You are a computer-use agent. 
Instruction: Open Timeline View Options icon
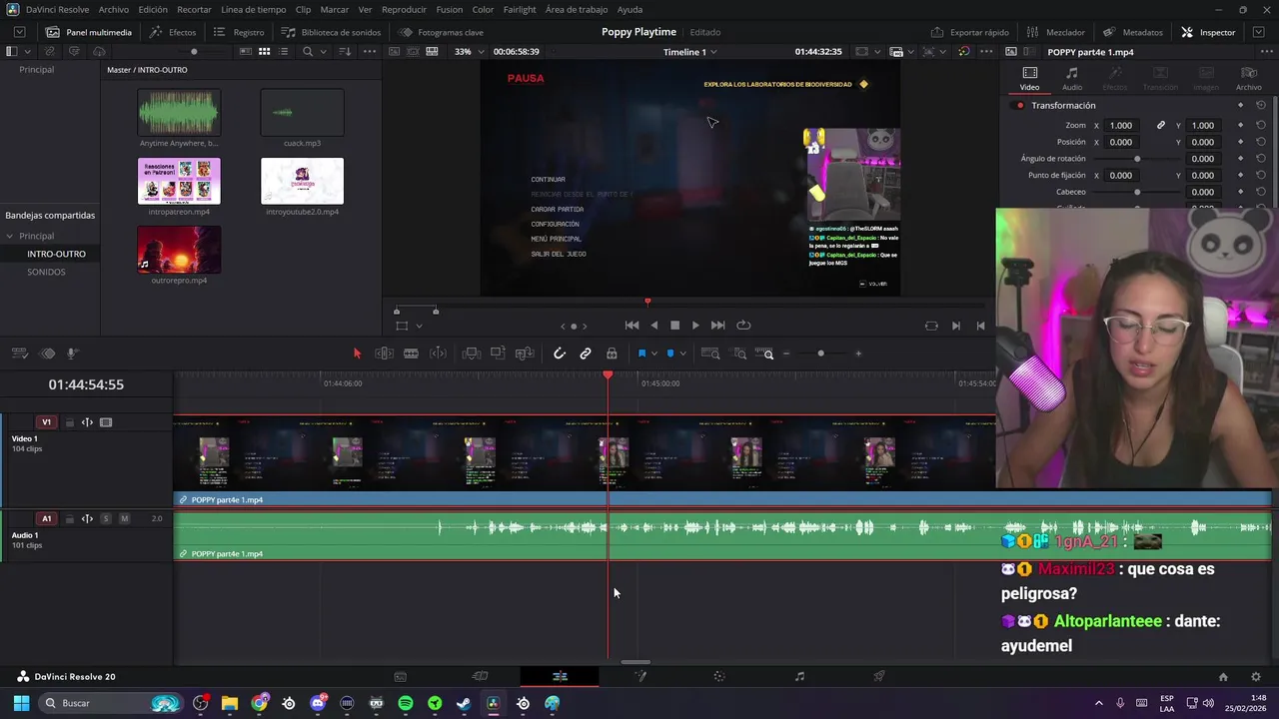(19, 354)
